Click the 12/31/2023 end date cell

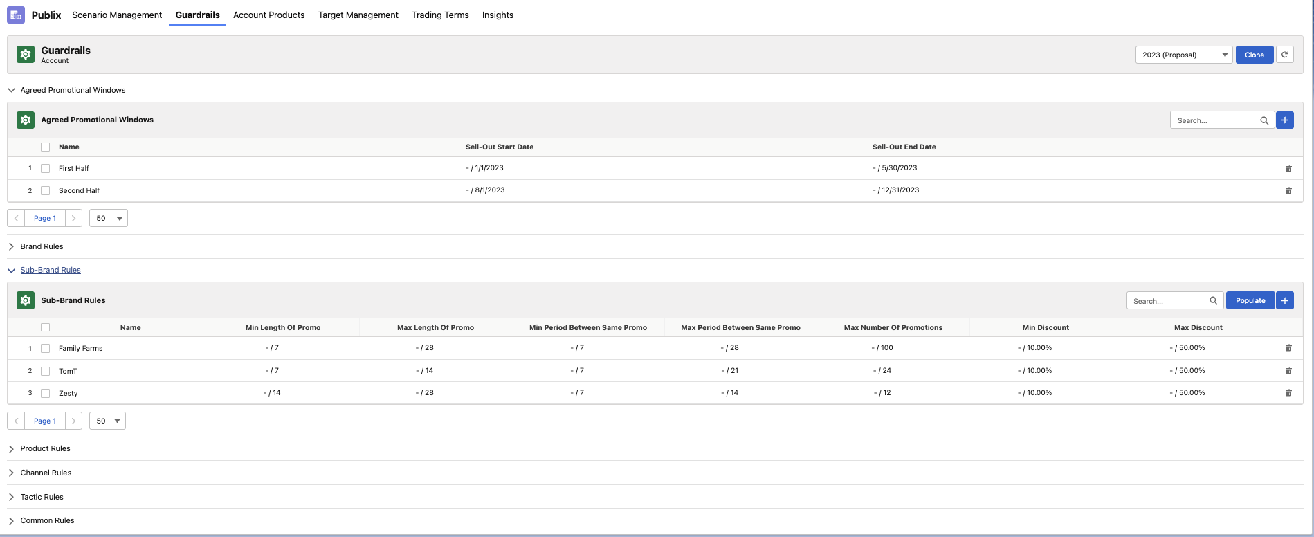896,190
